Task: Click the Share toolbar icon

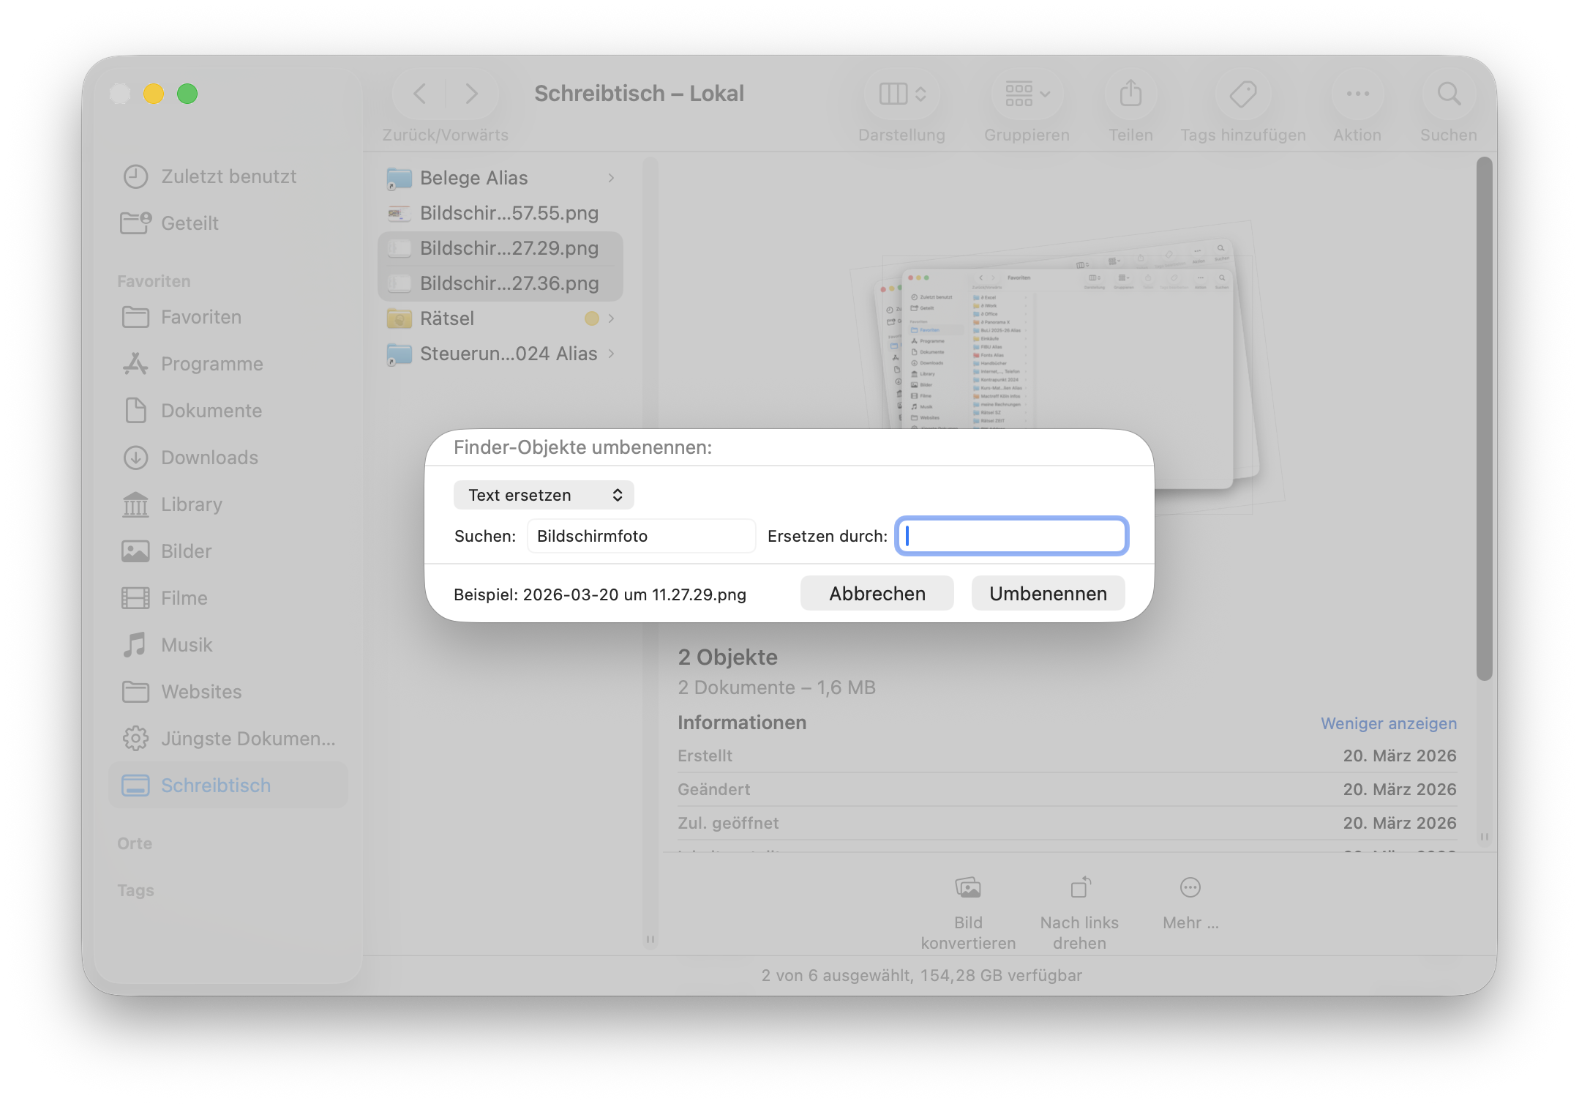Action: (x=1130, y=94)
